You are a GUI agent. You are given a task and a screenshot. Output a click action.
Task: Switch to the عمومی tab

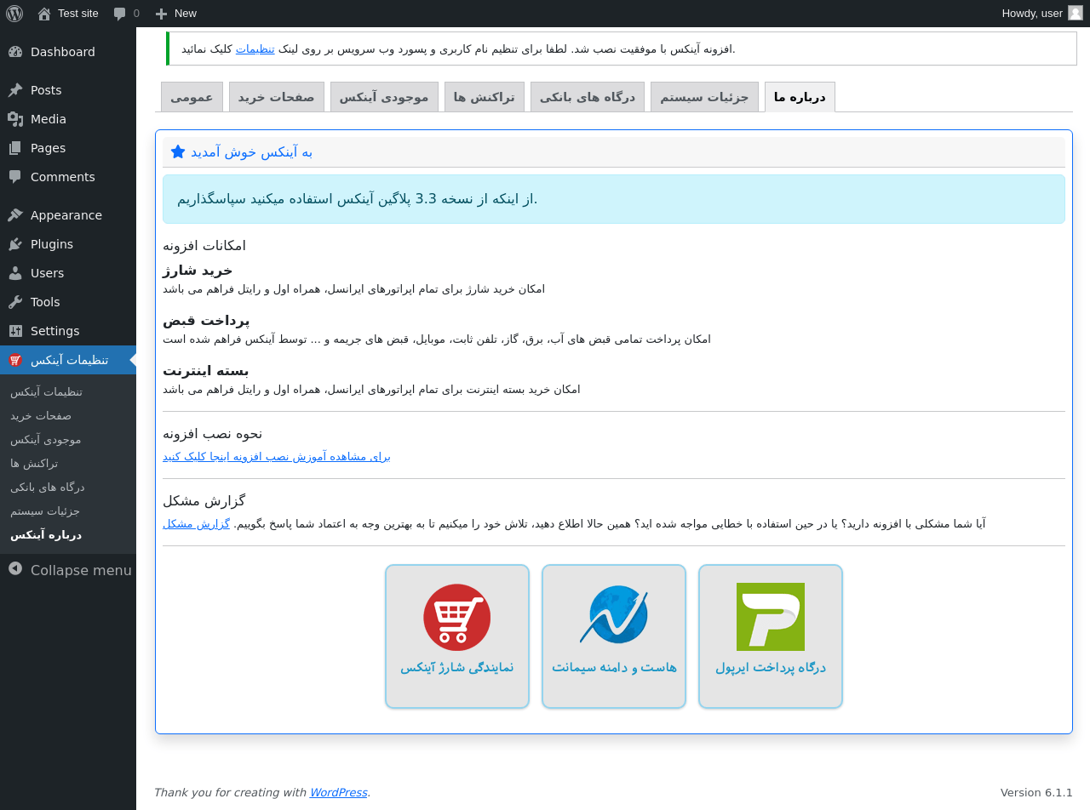192,97
